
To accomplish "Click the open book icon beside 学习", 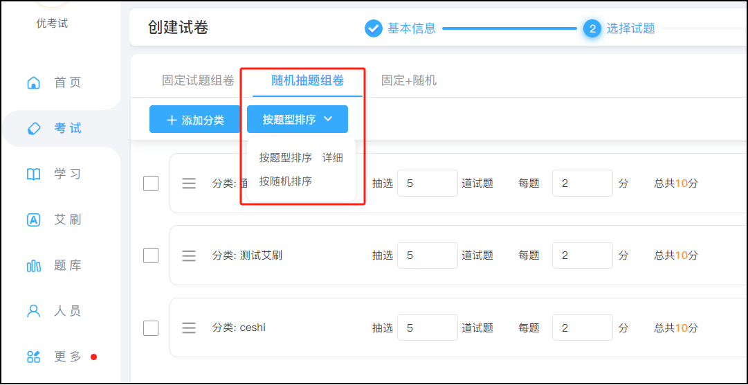I will (x=33, y=174).
